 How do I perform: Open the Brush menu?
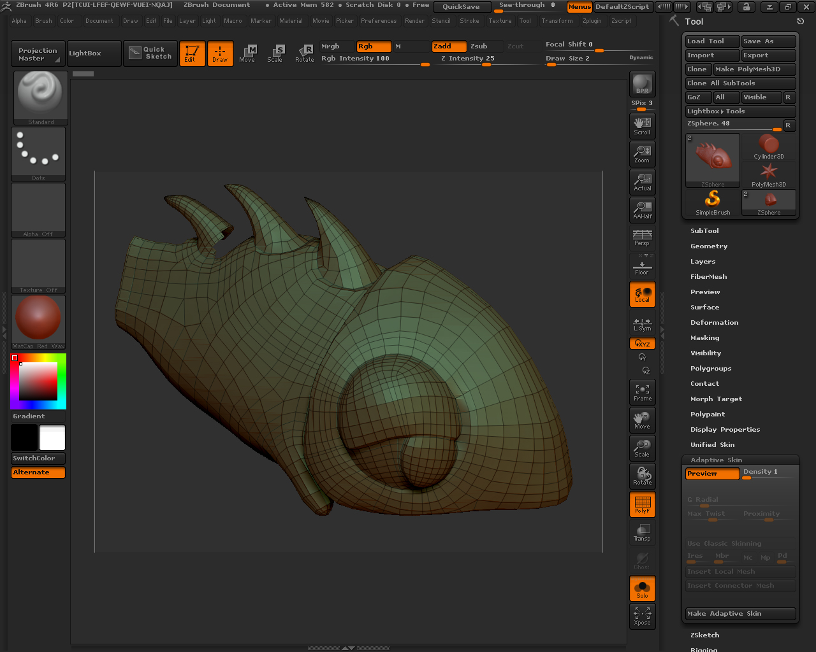pyautogui.click(x=43, y=21)
